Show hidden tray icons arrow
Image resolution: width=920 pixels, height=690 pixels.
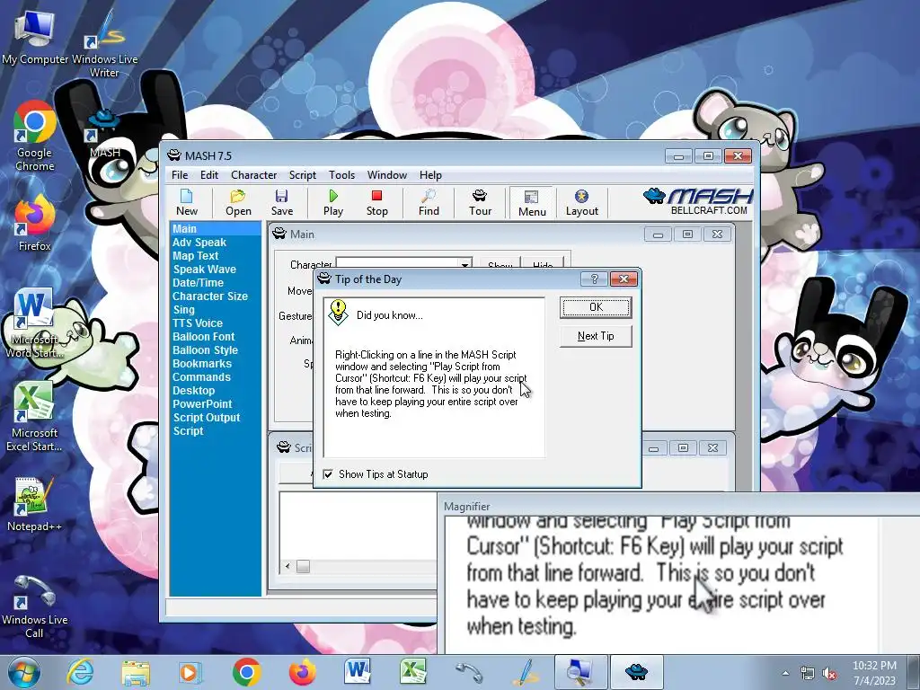pos(785,673)
